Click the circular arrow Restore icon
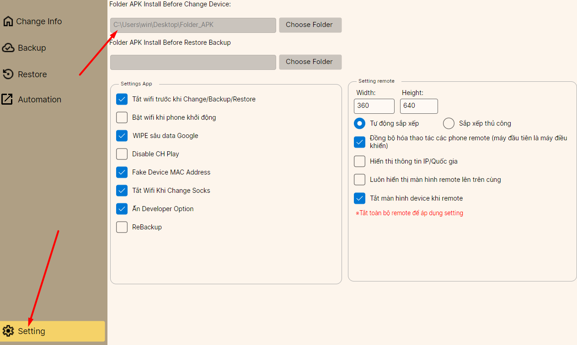 tap(8, 74)
